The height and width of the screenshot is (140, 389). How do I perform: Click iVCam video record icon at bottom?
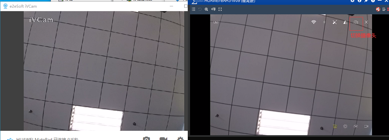163,139
